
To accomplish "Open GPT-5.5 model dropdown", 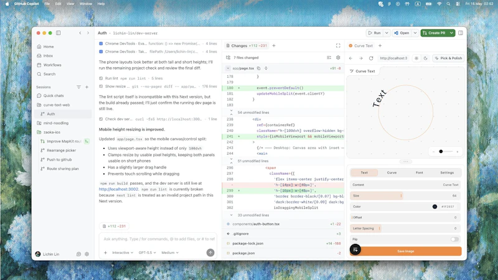I will [147, 253].
